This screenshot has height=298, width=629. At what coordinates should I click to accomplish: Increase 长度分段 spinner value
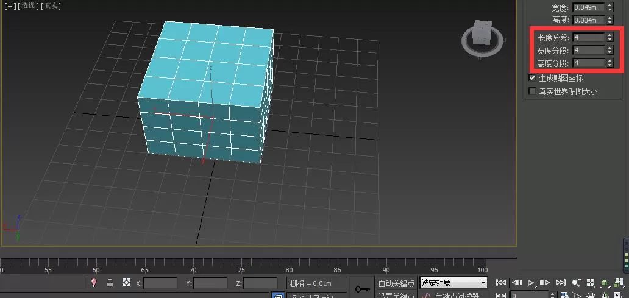tap(609, 35)
